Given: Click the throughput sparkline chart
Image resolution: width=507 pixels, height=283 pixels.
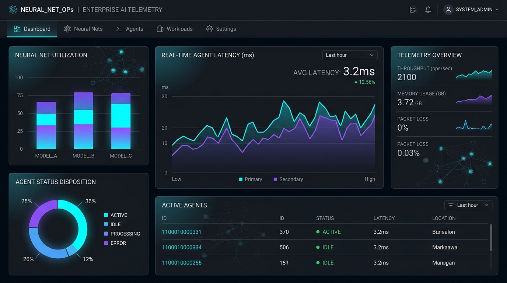Looking at the screenshot, I should coord(474,74).
